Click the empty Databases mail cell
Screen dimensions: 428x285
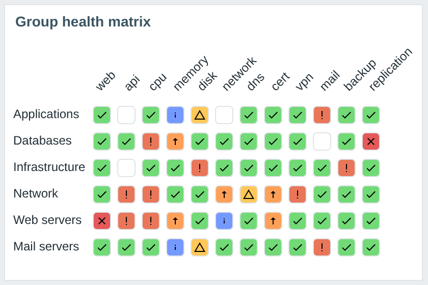tap(322, 141)
